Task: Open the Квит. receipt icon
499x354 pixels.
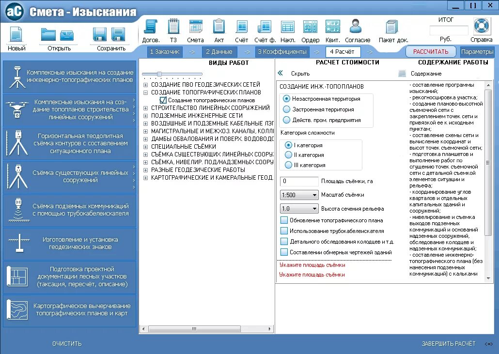Action: click(x=332, y=27)
